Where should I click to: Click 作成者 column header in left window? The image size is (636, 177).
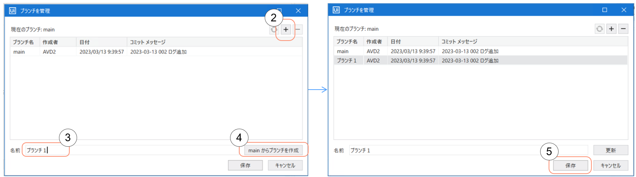tap(58, 42)
